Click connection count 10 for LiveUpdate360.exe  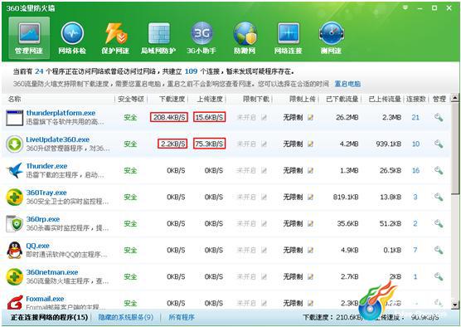point(415,144)
